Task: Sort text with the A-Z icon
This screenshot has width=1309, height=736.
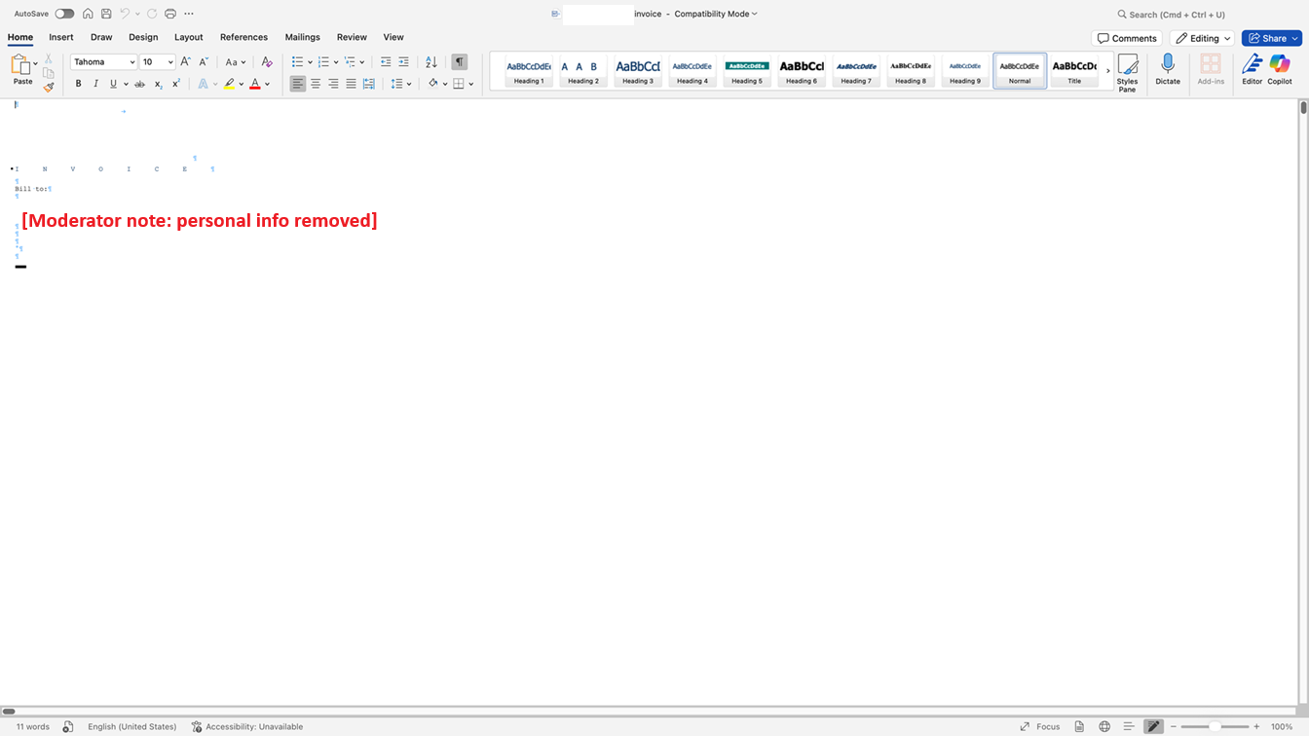Action: pyautogui.click(x=431, y=61)
